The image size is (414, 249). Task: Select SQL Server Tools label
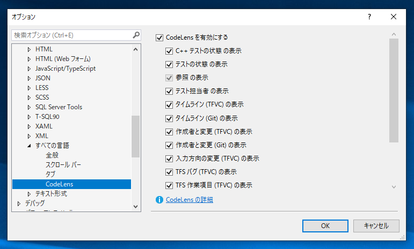pos(59,107)
